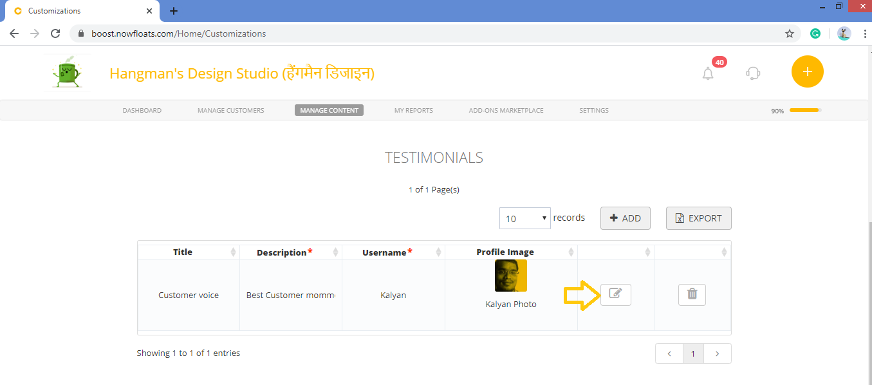Click the Hangman's Design Studio mug logo

point(66,73)
